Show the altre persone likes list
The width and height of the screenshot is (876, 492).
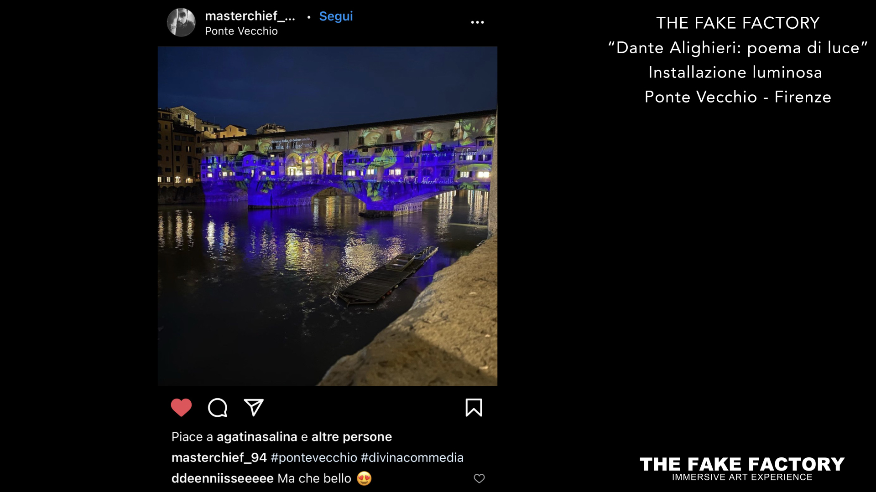point(351,437)
